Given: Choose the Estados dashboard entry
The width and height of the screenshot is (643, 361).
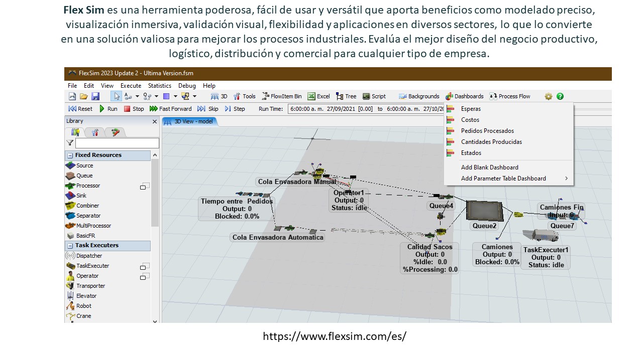Looking at the screenshot, I should coord(508,153).
